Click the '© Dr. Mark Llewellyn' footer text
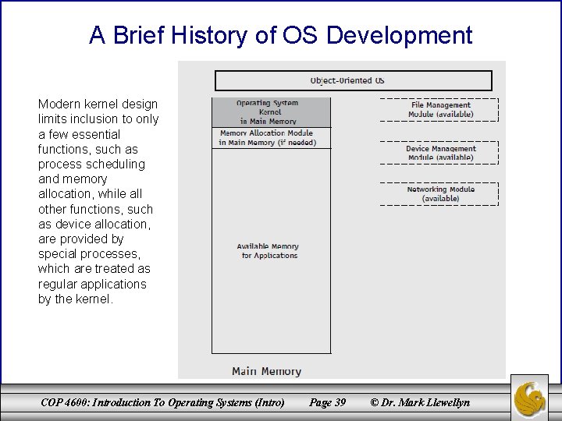562x421 pixels. pyautogui.click(x=420, y=402)
